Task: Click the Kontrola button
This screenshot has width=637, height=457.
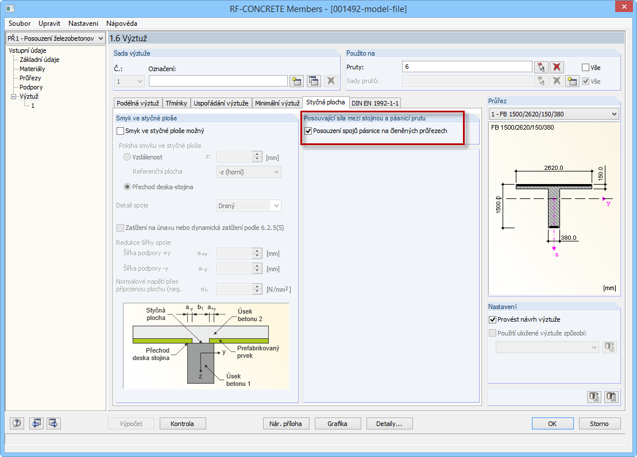Action: pyautogui.click(x=183, y=423)
